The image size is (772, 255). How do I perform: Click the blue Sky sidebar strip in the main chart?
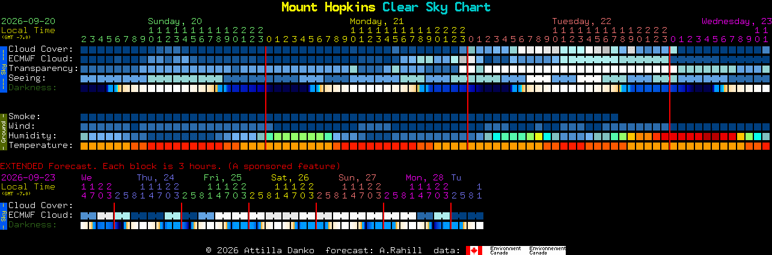tap(3, 68)
